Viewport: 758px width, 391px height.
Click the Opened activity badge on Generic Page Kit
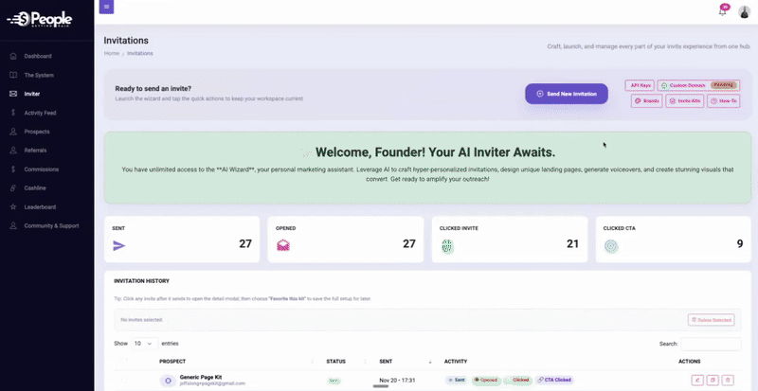pos(485,381)
